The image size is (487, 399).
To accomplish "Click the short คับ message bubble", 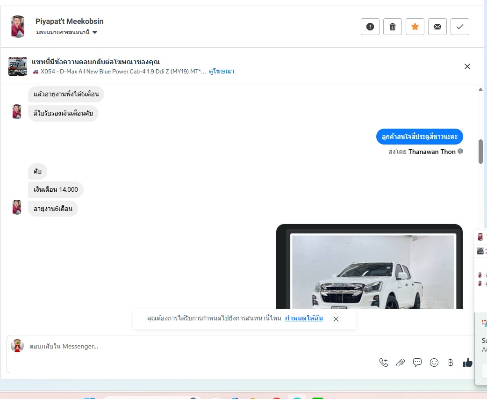I will [37, 172].
